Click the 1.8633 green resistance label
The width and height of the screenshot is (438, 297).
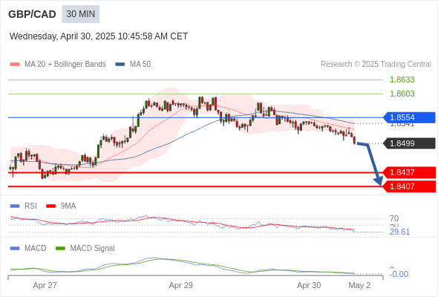[402, 79]
